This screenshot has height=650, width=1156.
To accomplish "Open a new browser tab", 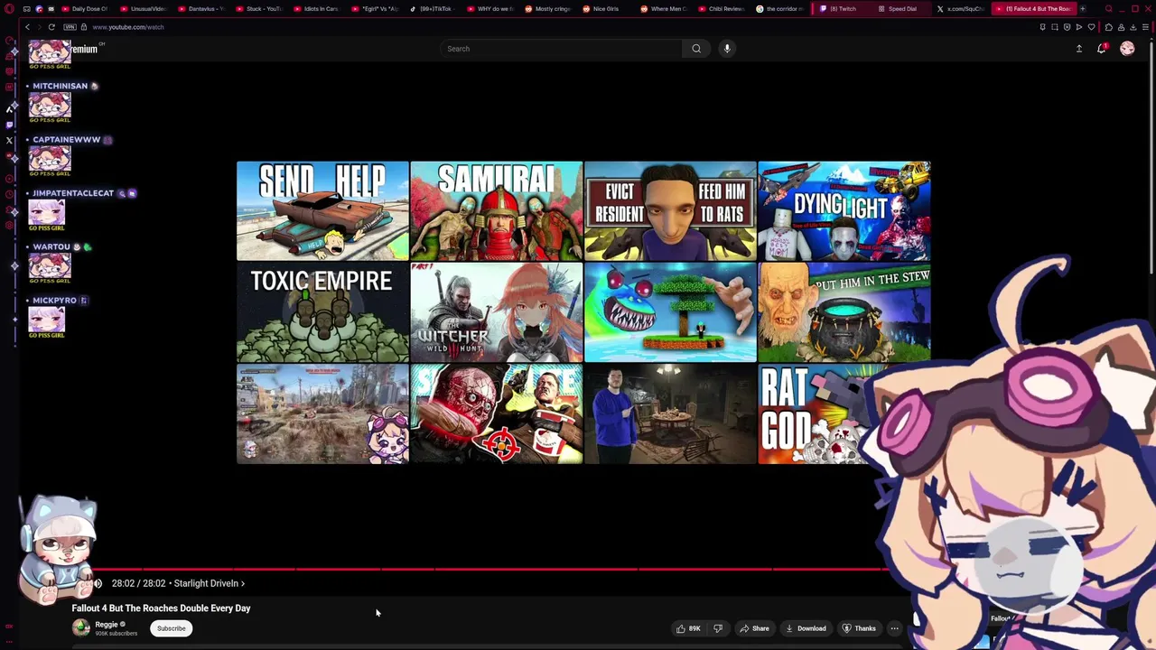I will 1083,9.
